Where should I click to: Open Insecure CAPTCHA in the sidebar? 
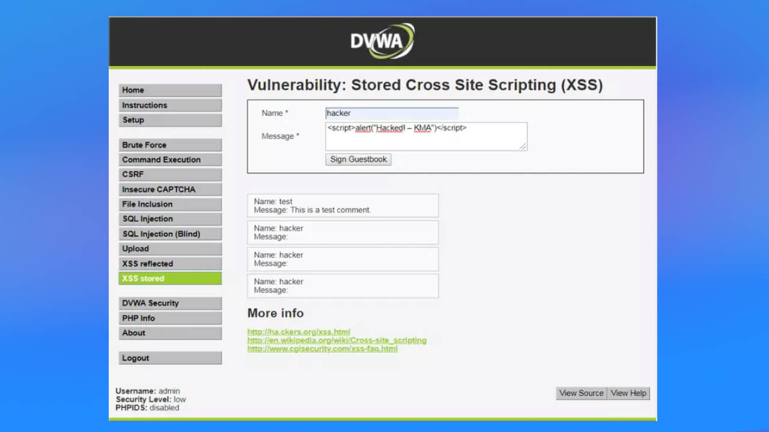[170, 189]
